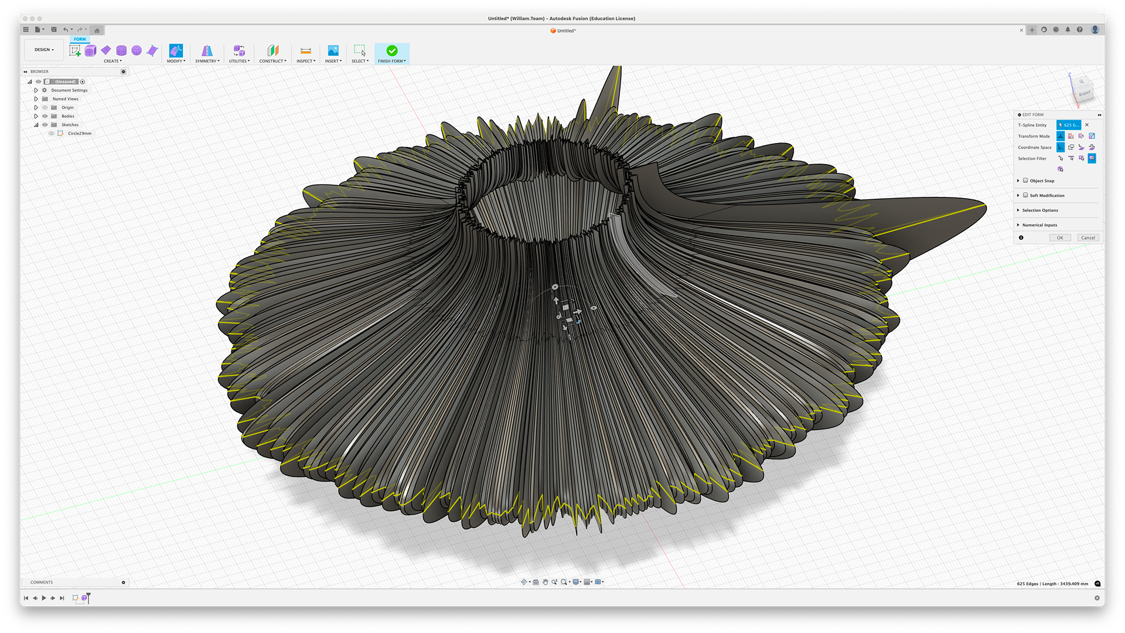The height and width of the screenshot is (633, 1125).
Task: Click the Select window selection icon
Action: 360,50
